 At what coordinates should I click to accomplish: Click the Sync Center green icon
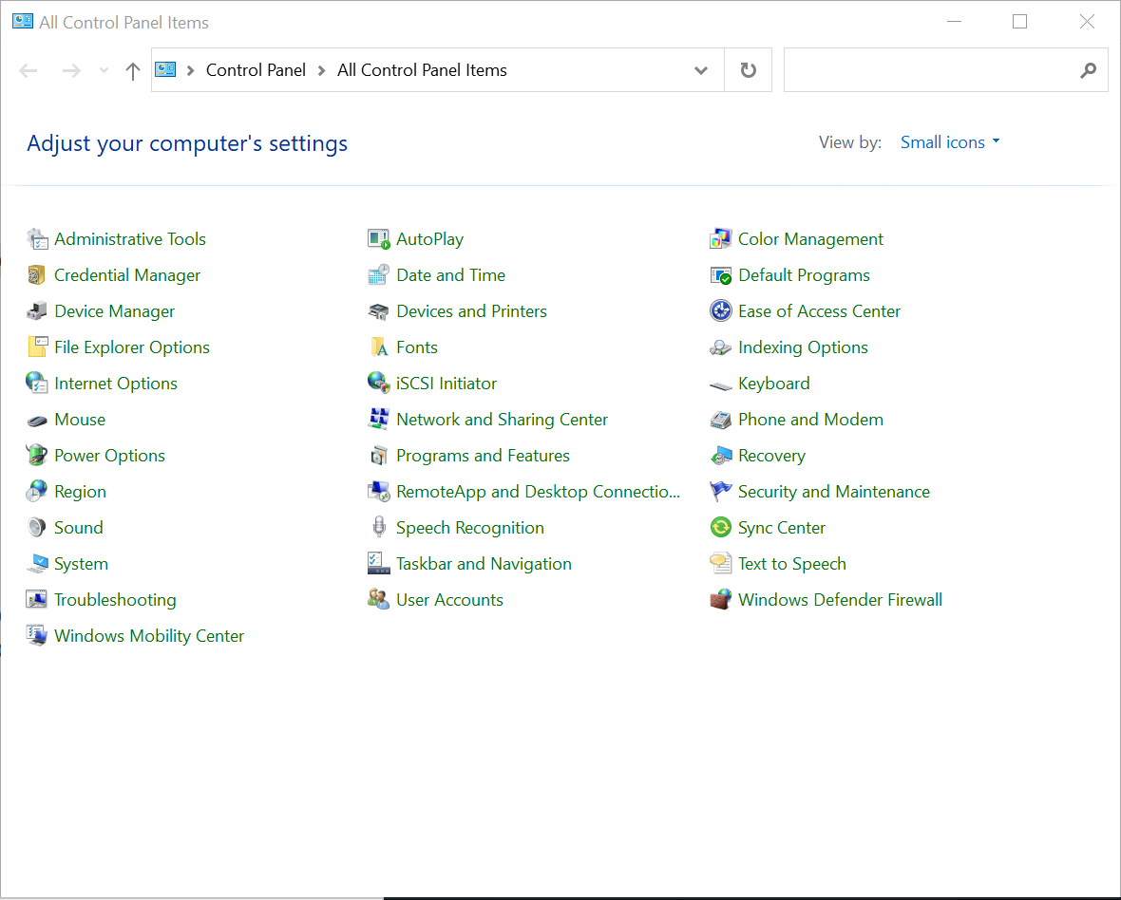[x=721, y=528]
